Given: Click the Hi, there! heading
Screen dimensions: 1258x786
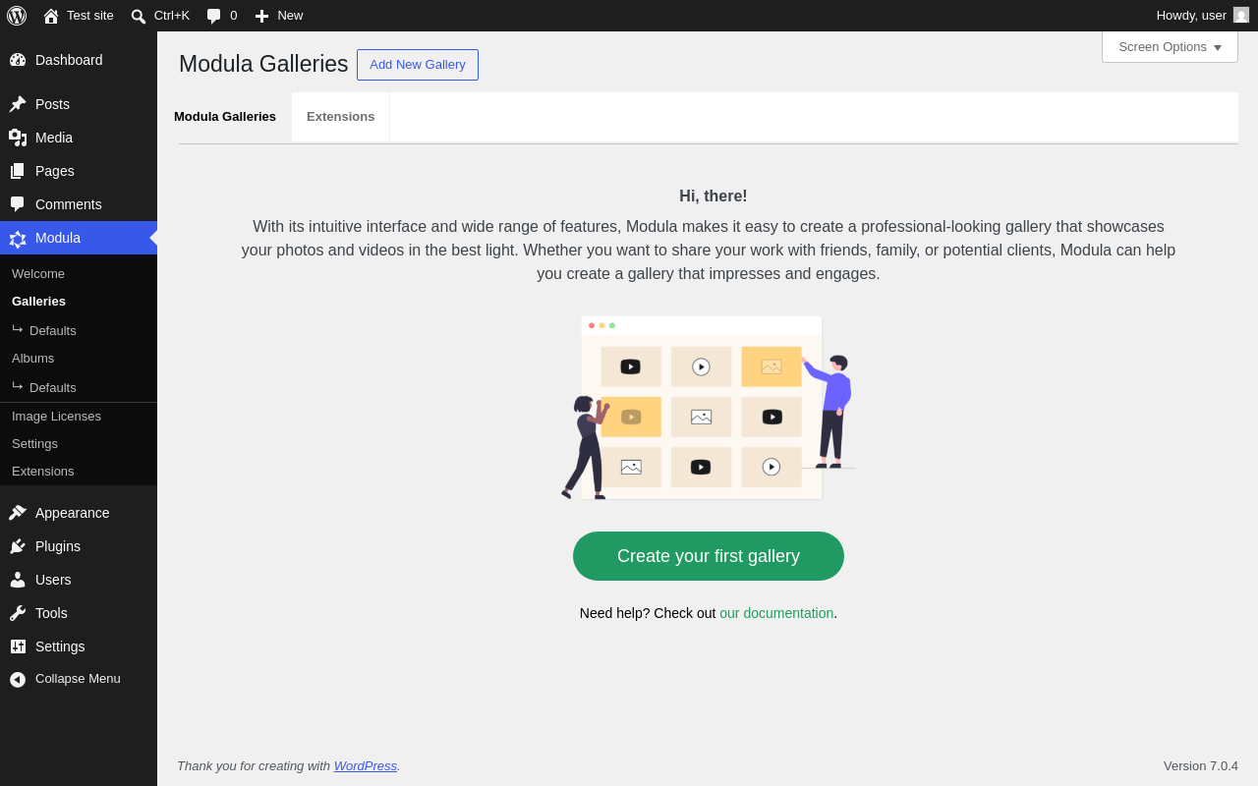Looking at the screenshot, I should [x=714, y=196].
